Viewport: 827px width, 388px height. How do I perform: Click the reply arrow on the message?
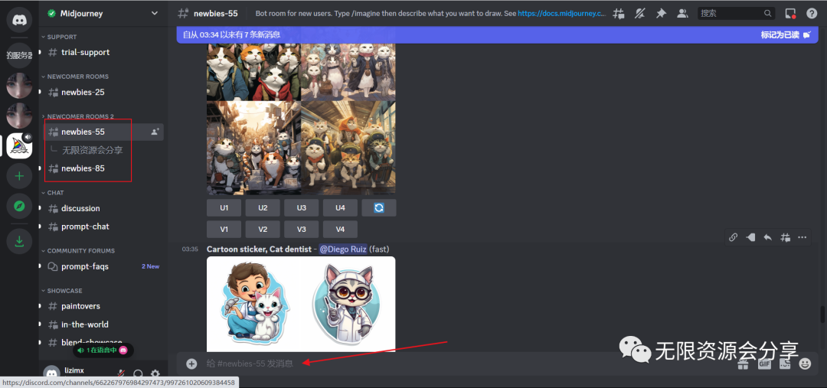pyautogui.click(x=767, y=237)
